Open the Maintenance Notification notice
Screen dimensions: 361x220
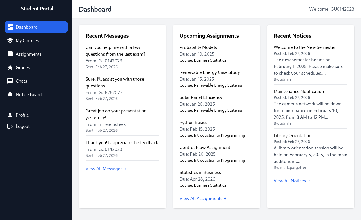299,91
